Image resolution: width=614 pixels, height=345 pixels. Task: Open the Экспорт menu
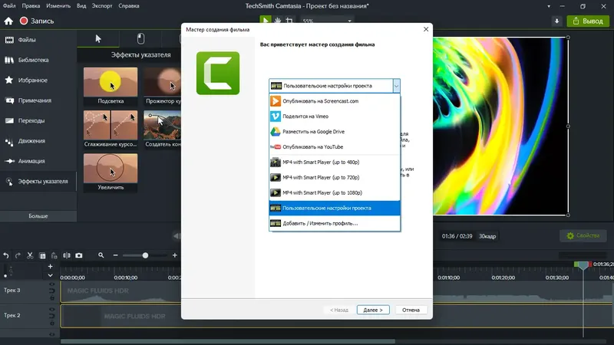click(102, 6)
